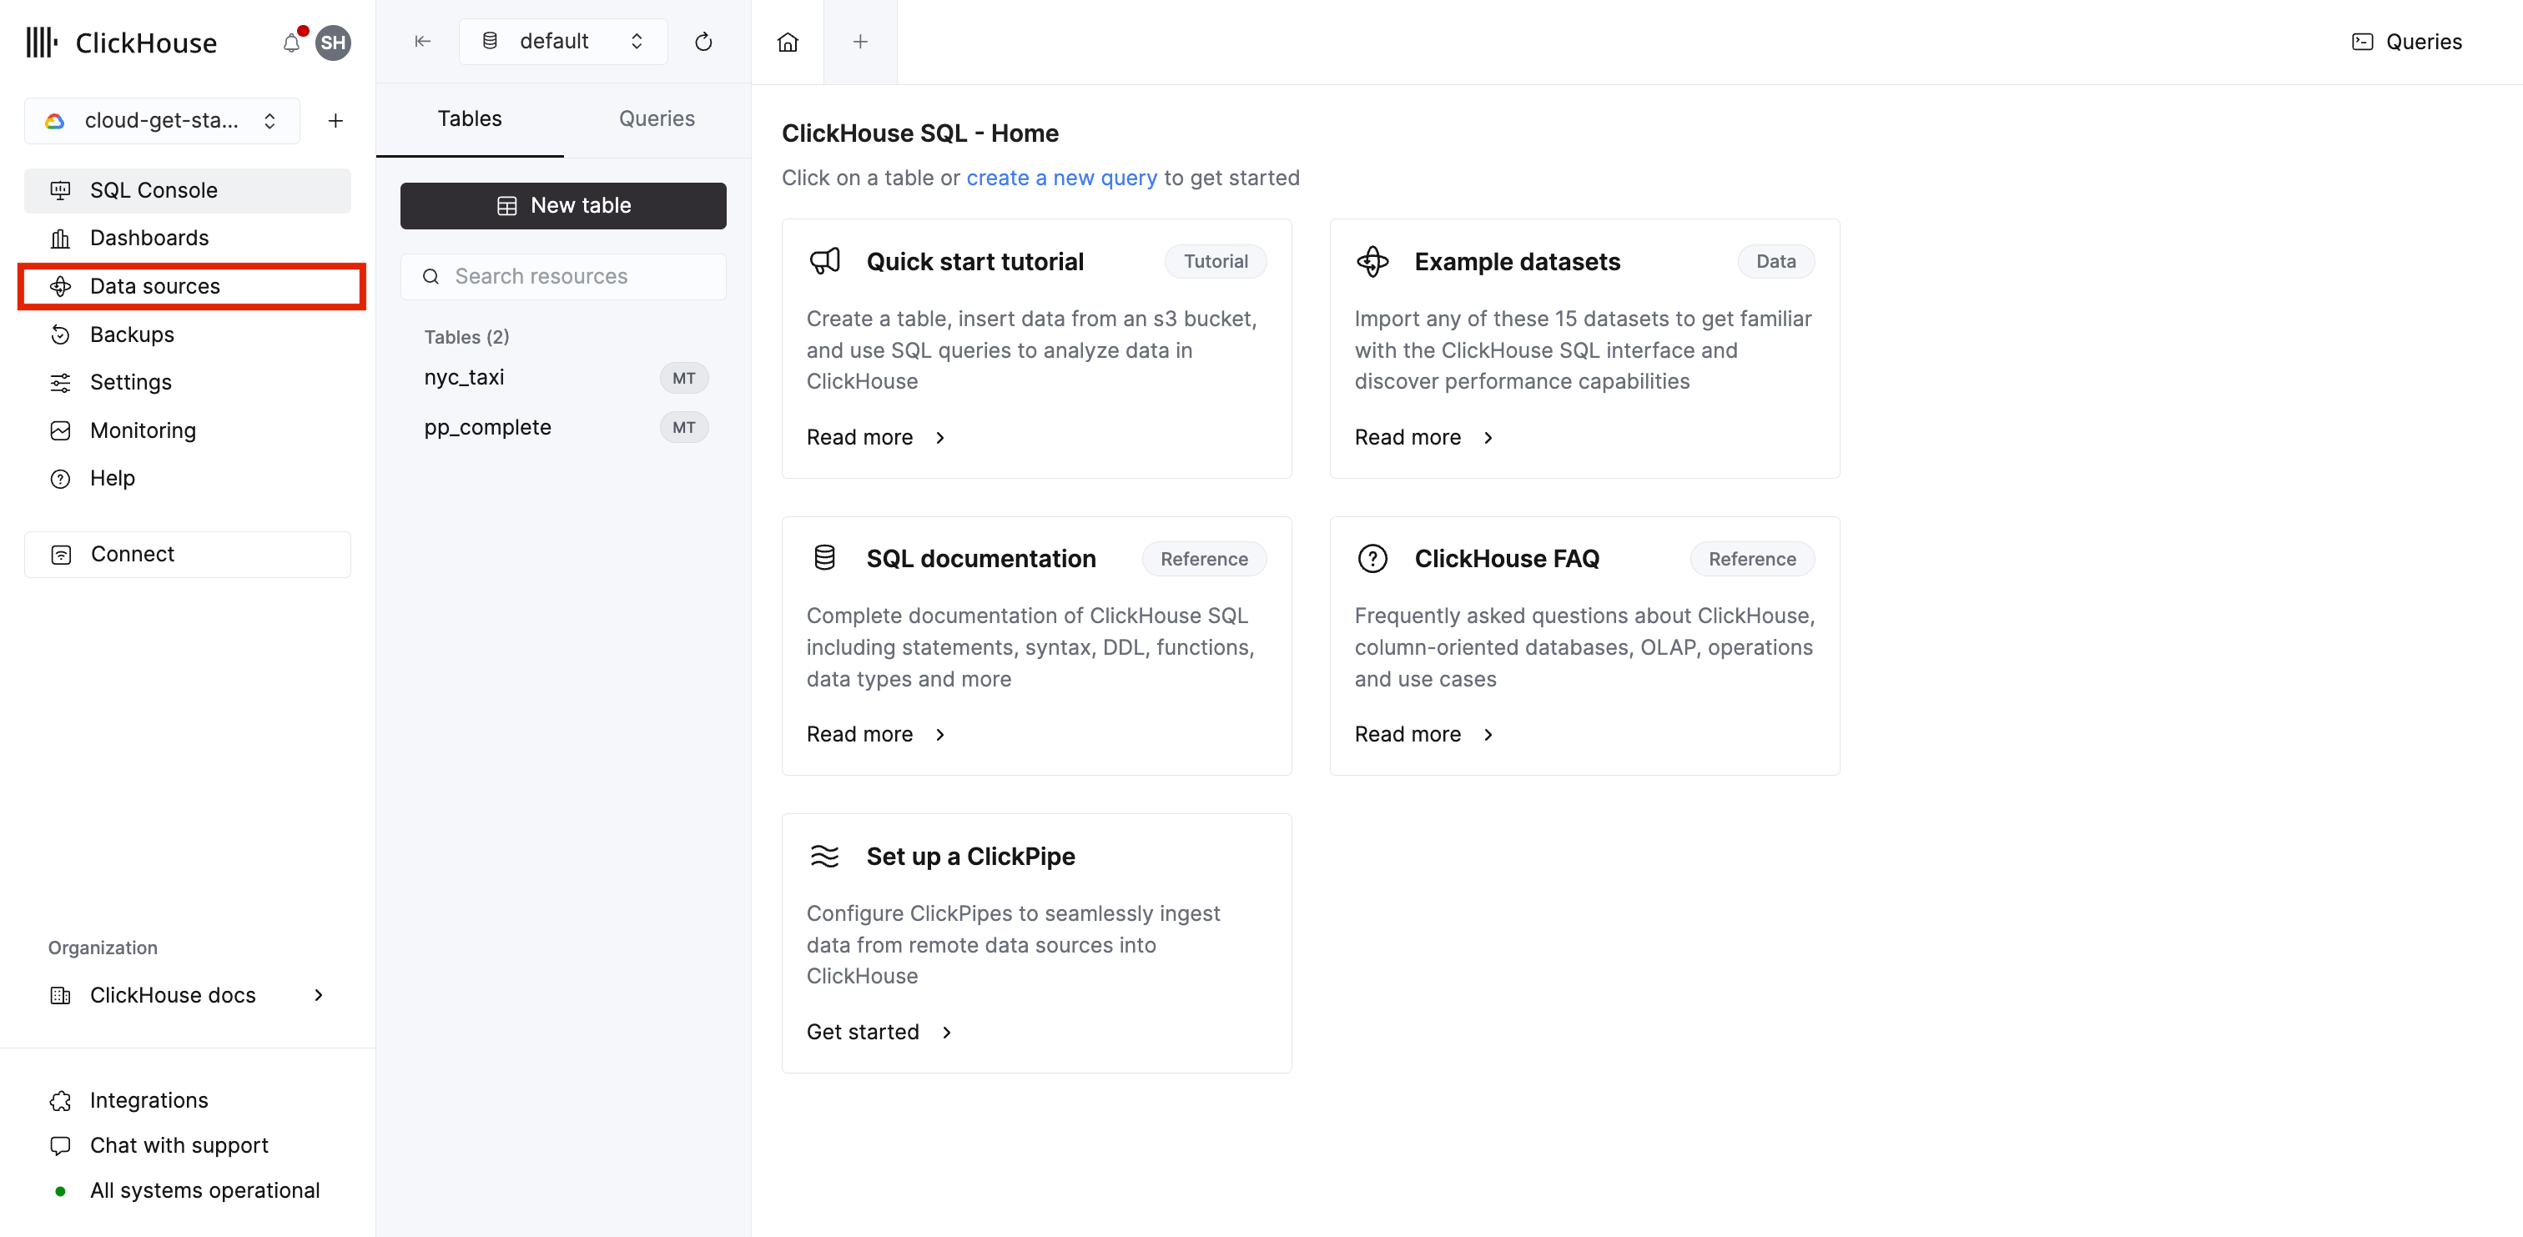Screen dimensions: 2523x1237
Task: Open the SH user avatar menu
Action: tap(333, 43)
